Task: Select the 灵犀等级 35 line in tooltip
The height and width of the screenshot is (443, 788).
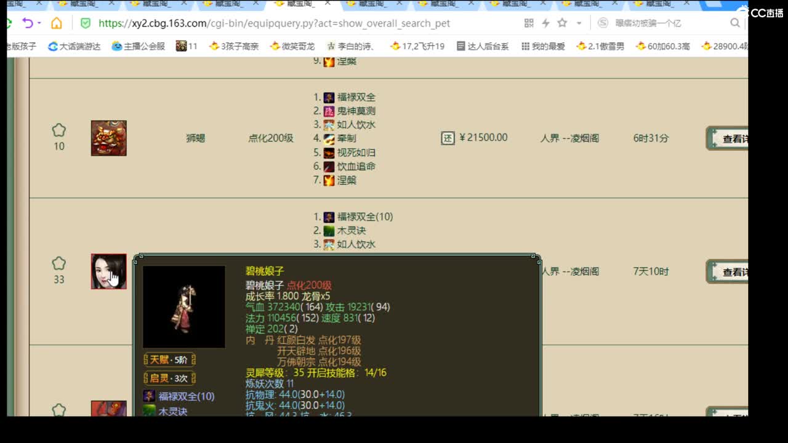Action: pyautogui.click(x=316, y=373)
